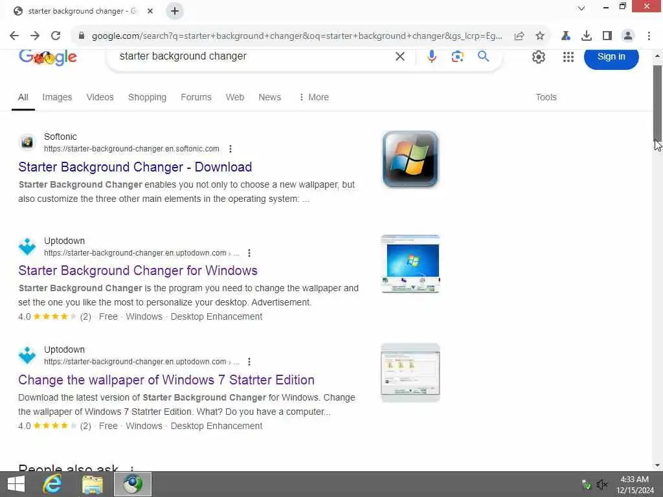This screenshot has height=497, width=663.
Task: Open the folder settings screenshot thumbnail
Action: click(410, 373)
